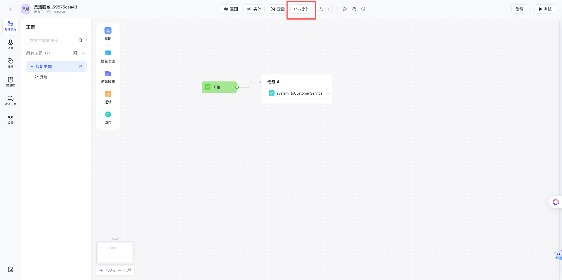The image size is (562, 280).
Task: Collapse the 起始主题 tree item
Action: pos(32,67)
